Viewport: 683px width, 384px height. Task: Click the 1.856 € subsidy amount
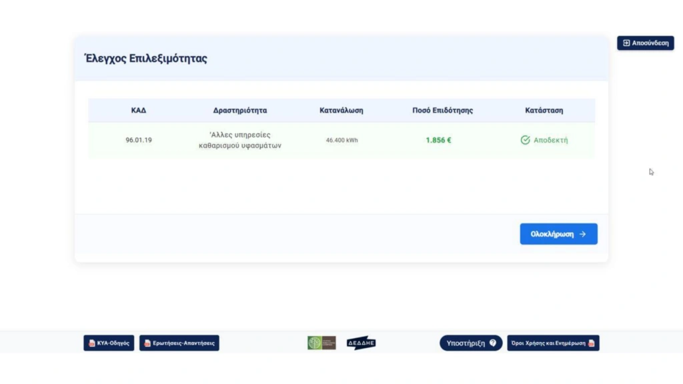(x=438, y=141)
